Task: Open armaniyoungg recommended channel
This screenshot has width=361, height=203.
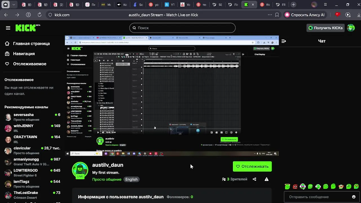Action: pos(32,162)
